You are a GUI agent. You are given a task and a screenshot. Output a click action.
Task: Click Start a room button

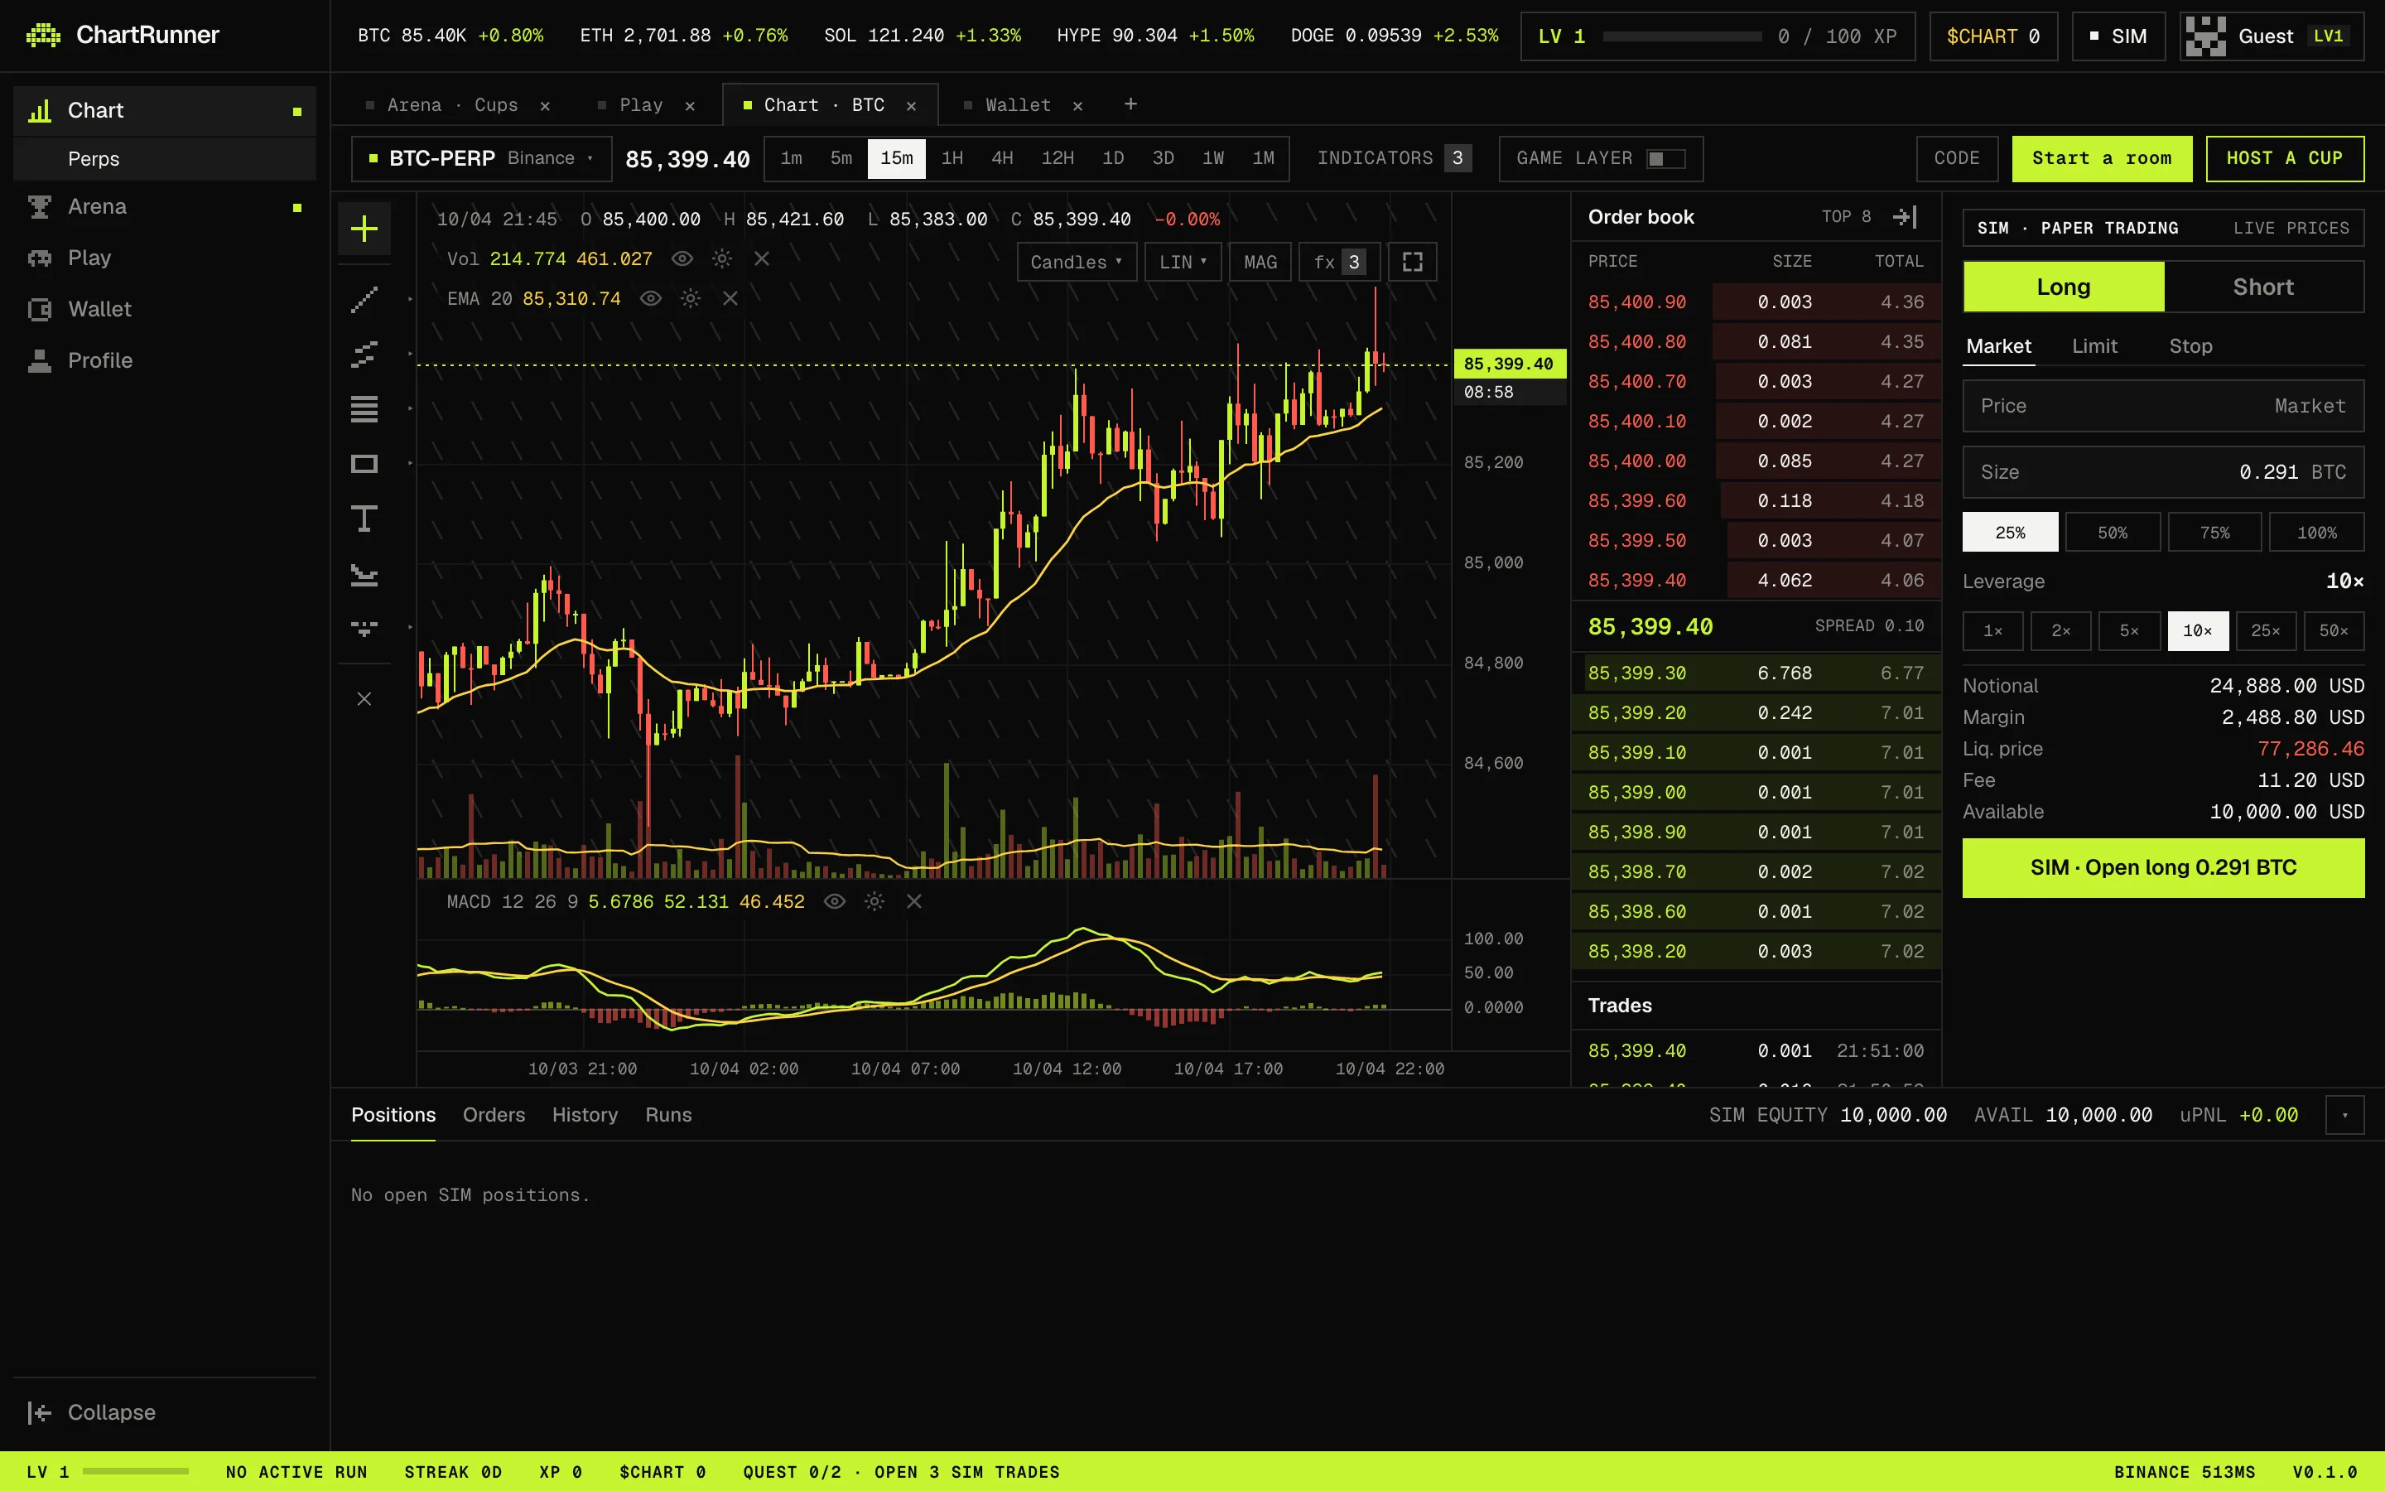2101,159
